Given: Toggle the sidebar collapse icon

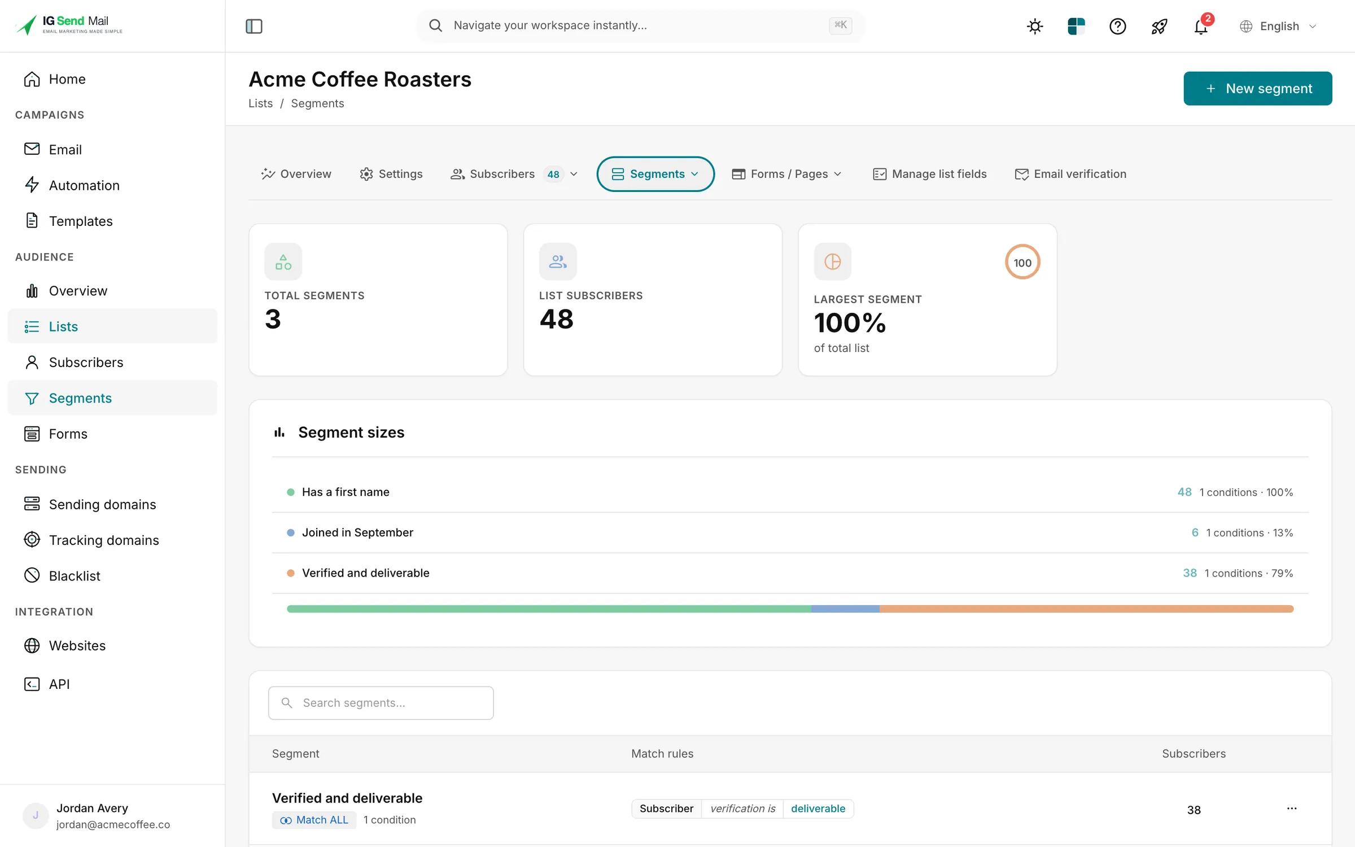Looking at the screenshot, I should pos(254,26).
